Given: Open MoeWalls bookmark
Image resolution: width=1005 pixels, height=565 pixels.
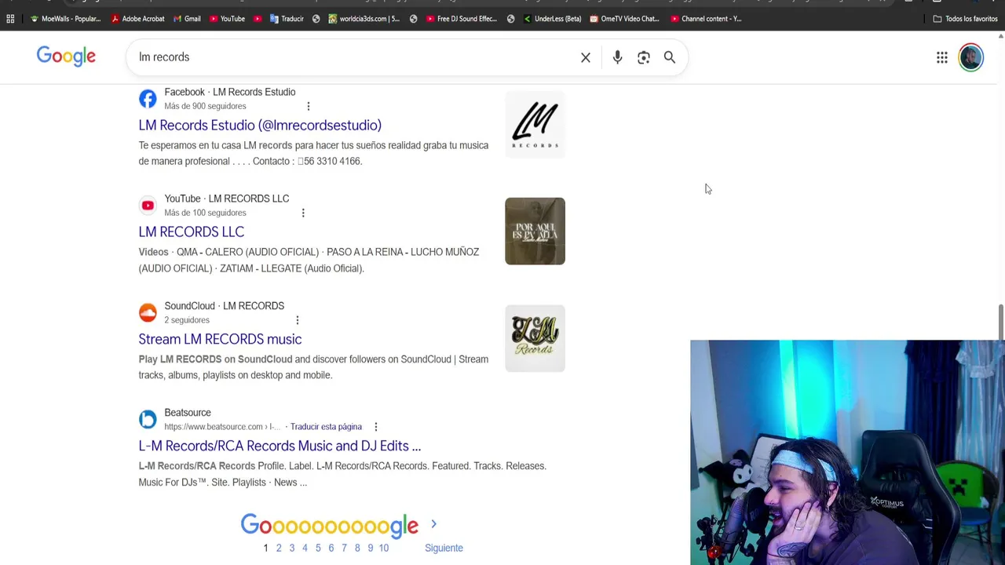Looking at the screenshot, I should (66, 19).
